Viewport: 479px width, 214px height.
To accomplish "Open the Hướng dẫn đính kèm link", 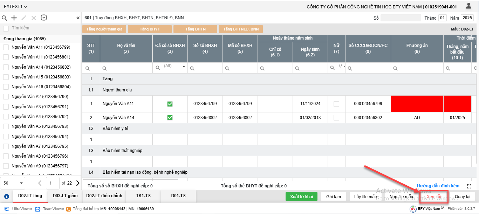I will tap(438, 186).
